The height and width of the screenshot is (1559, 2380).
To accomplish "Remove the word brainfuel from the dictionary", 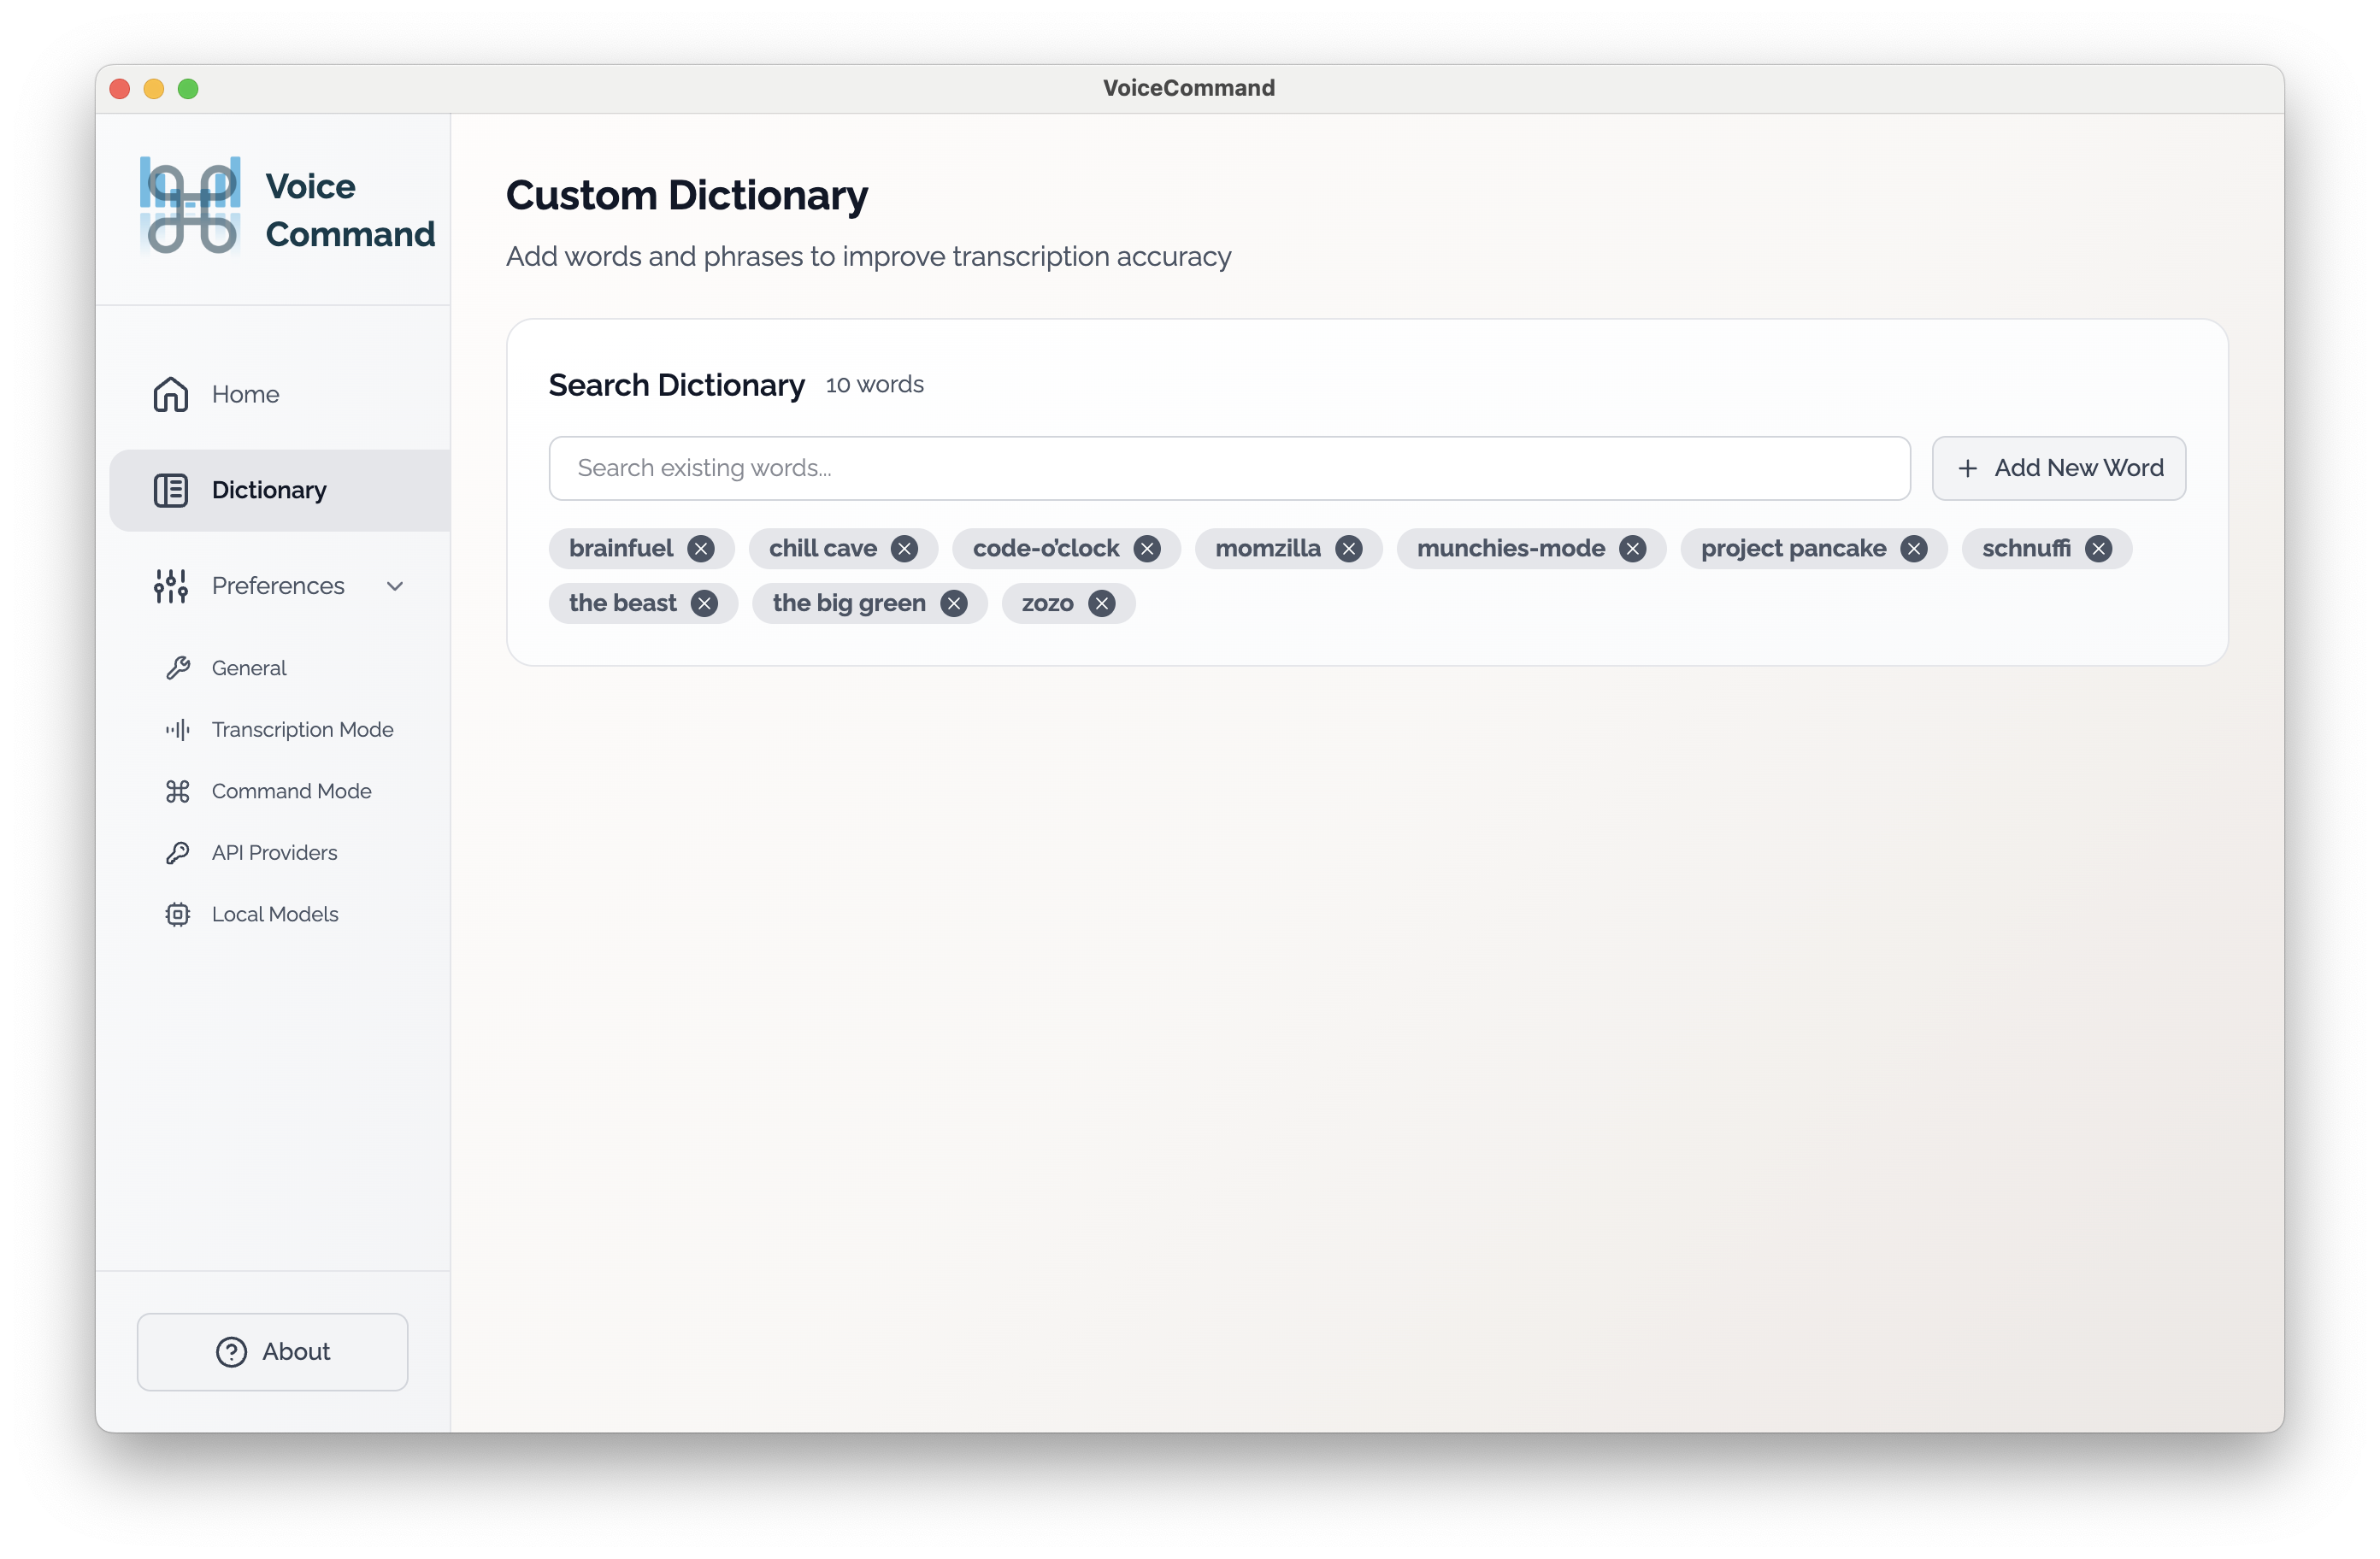I will (x=701, y=548).
